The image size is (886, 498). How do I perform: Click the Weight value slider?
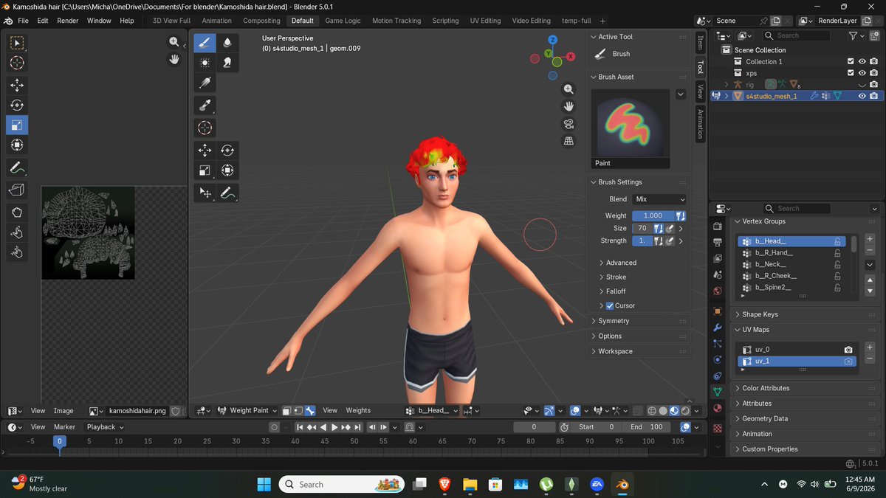(653, 215)
